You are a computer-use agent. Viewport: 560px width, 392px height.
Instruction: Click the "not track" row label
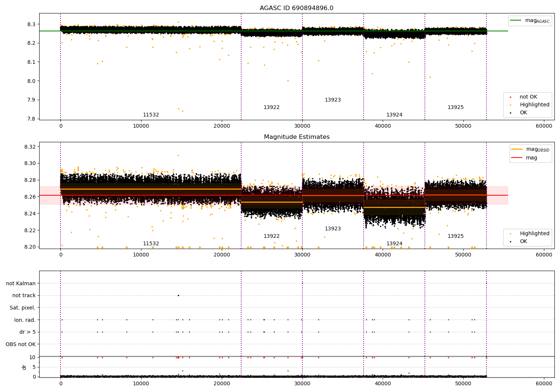click(24, 296)
